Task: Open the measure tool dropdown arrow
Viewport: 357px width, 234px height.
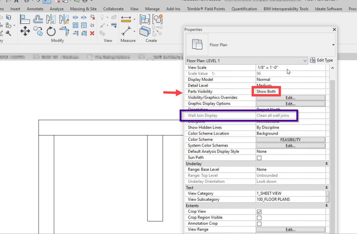Action: (x=134, y=19)
